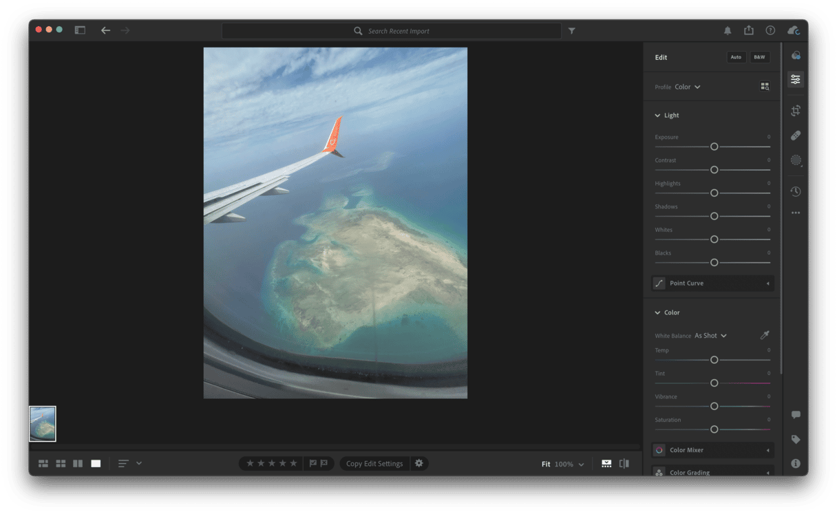This screenshot has height=514, width=837.
Task: Open the Versions history icon
Action: pyautogui.click(x=796, y=191)
